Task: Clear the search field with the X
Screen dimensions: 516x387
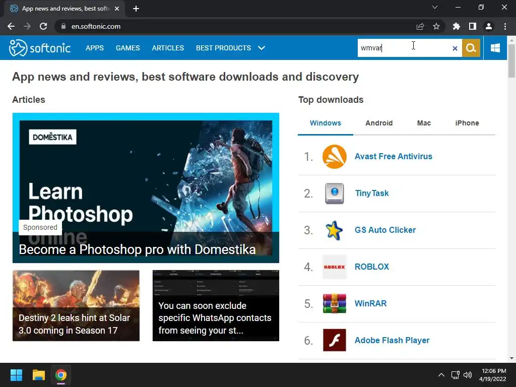Action: 455,48
